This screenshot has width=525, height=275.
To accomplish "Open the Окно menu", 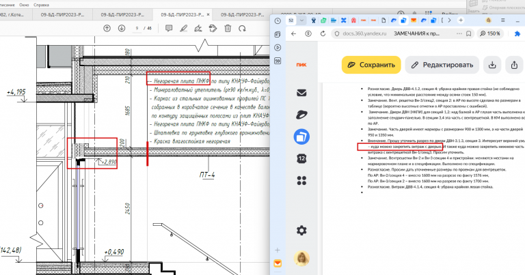I will (24, 5).
